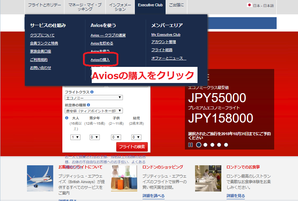Open the フライトクラス dropdown showing エコノミー
This screenshot has height=201, width=298.
pyautogui.click(x=93, y=98)
